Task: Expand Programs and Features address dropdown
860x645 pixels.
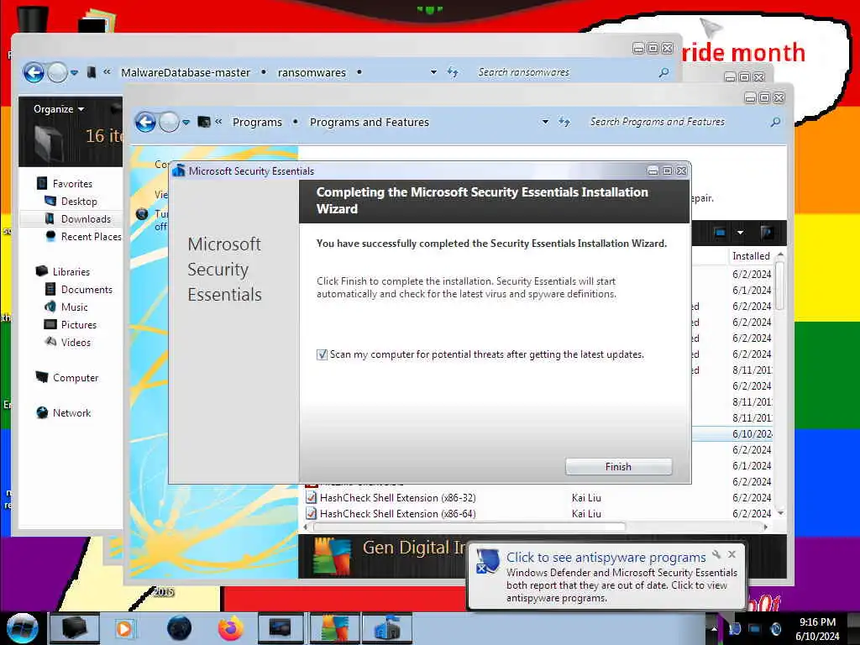Action: tap(544, 122)
